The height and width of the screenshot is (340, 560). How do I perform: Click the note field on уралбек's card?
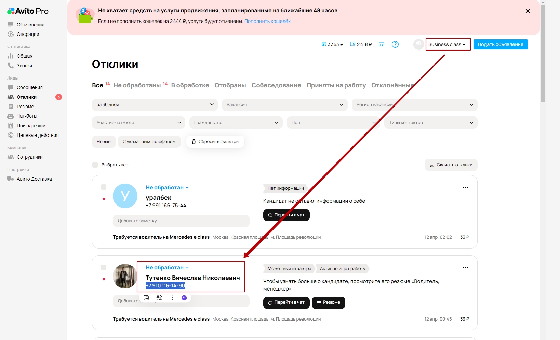click(x=181, y=221)
